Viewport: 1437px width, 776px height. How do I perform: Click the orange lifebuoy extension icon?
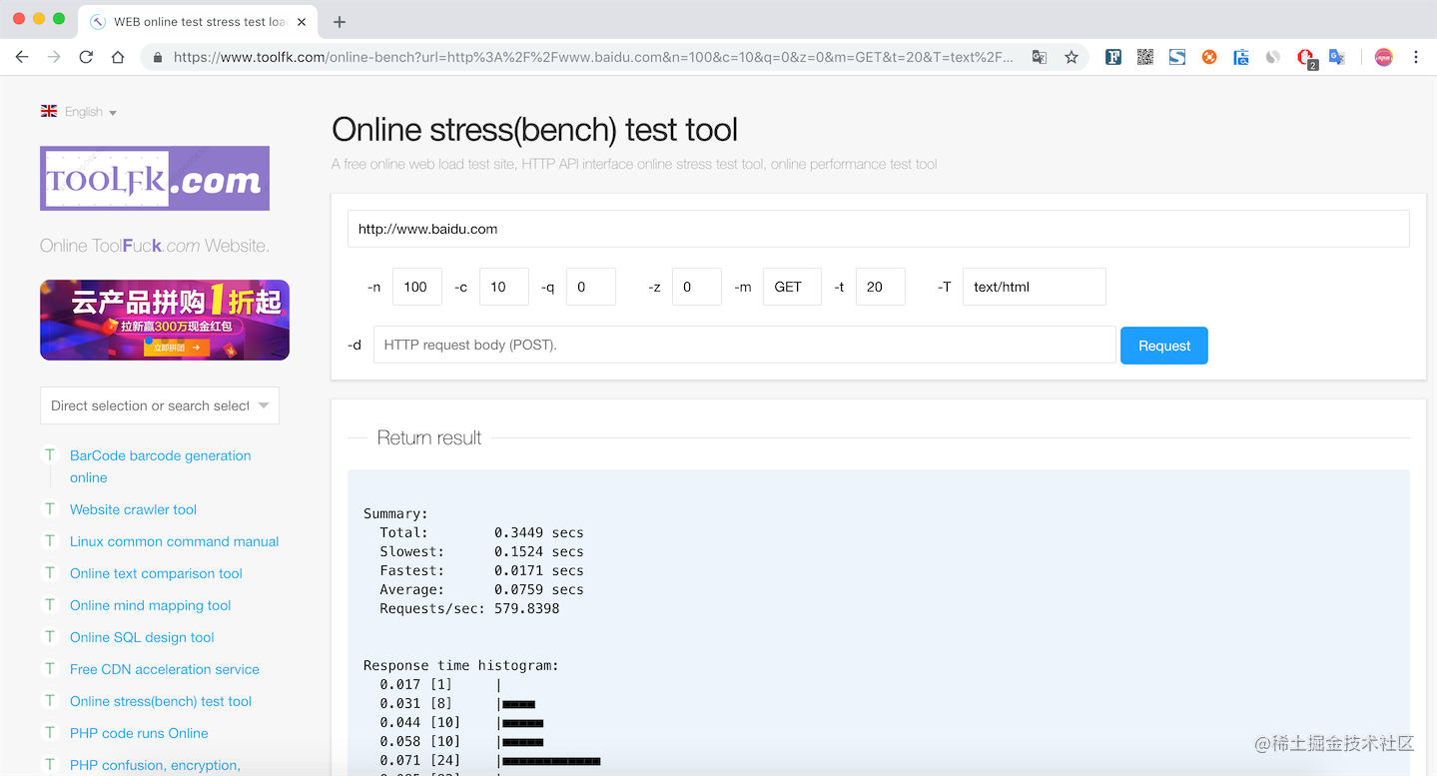pyautogui.click(x=1209, y=57)
